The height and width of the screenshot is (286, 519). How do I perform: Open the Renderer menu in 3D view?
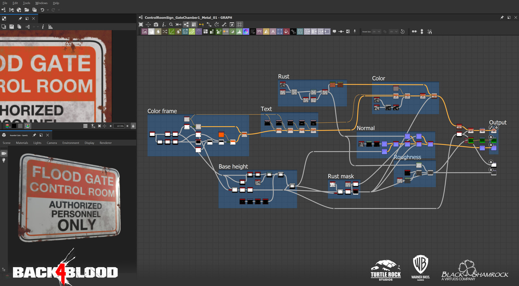[106, 143]
